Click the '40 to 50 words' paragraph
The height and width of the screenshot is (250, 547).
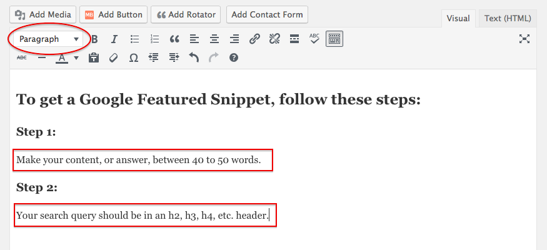click(x=139, y=160)
